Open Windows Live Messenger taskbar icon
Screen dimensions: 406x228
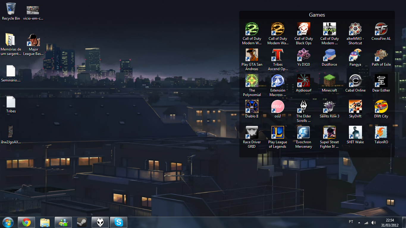(x=63, y=222)
